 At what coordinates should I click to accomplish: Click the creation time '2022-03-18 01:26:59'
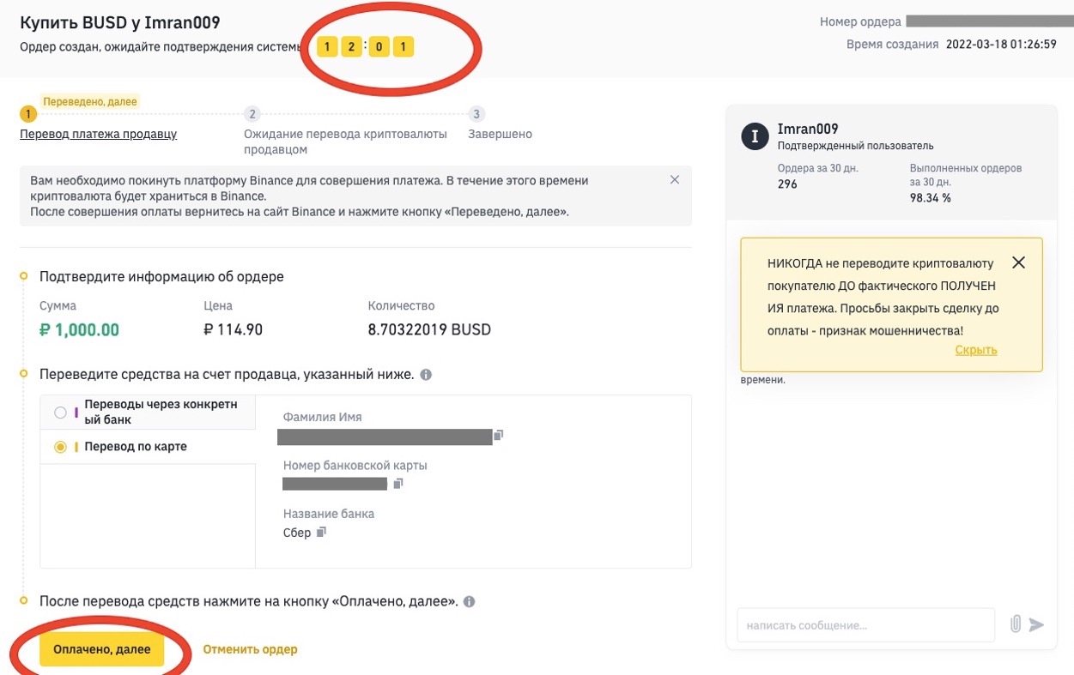pos(1001,45)
